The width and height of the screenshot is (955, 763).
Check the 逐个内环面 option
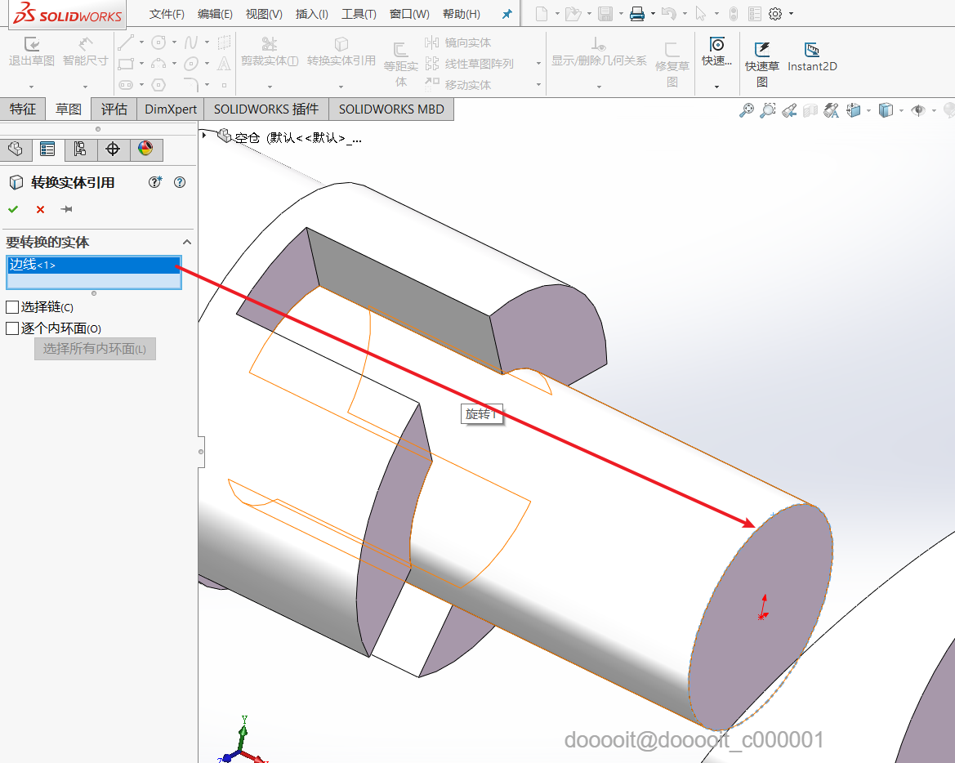12,328
